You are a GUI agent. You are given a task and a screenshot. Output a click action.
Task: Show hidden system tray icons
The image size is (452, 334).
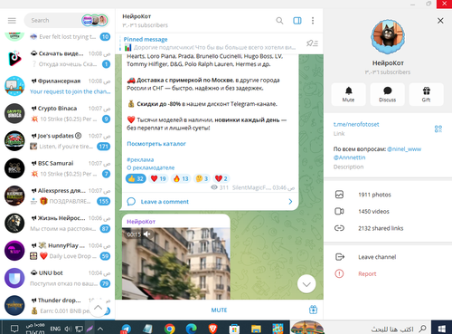pos(100,329)
